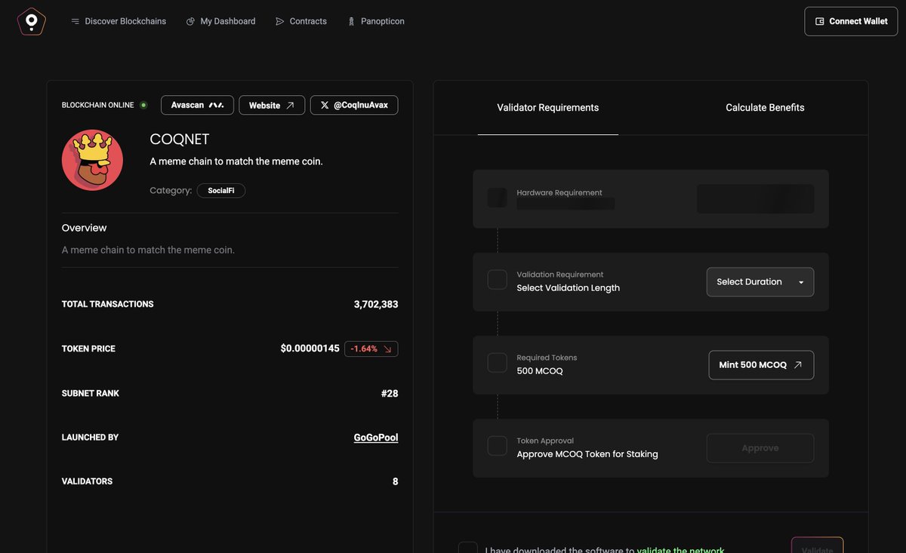This screenshot has width=906, height=553.
Task: Click the Mint button's external arrow icon
Action: click(x=798, y=365)
